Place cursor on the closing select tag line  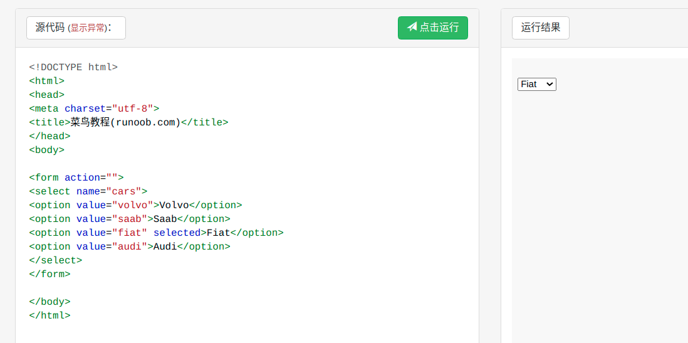click(56, 260)
